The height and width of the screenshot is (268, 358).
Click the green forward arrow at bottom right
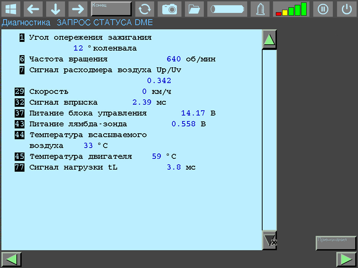[x=346, y=259]
